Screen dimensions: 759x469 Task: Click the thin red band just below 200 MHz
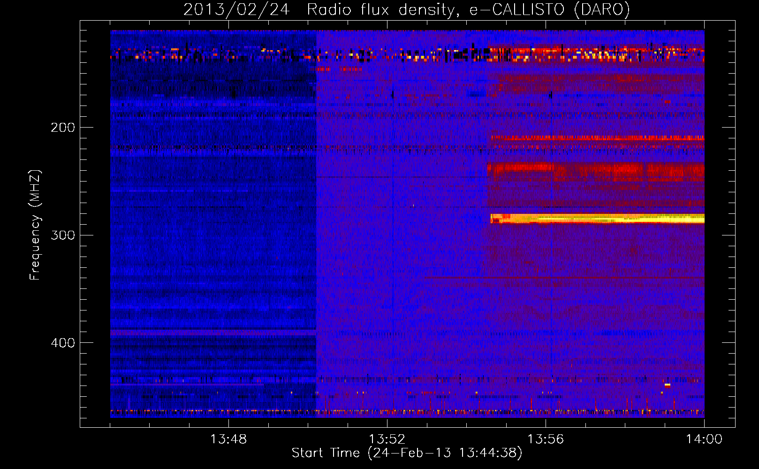pos(598,138)
